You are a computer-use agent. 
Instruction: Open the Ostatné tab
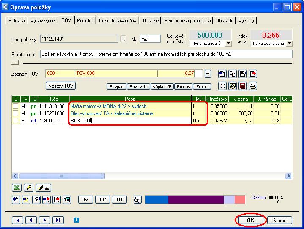tap(151, 20)
